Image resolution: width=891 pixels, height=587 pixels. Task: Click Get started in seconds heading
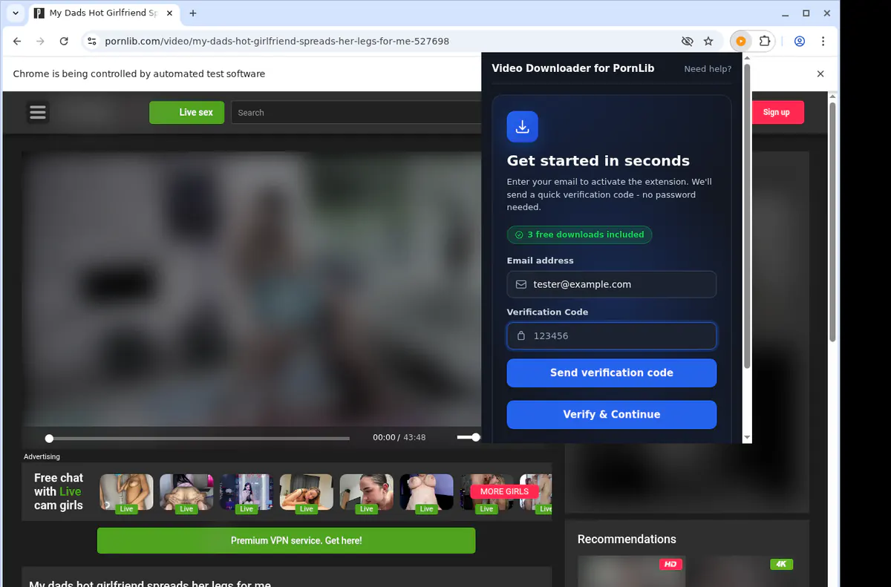(x=598, y=161)
